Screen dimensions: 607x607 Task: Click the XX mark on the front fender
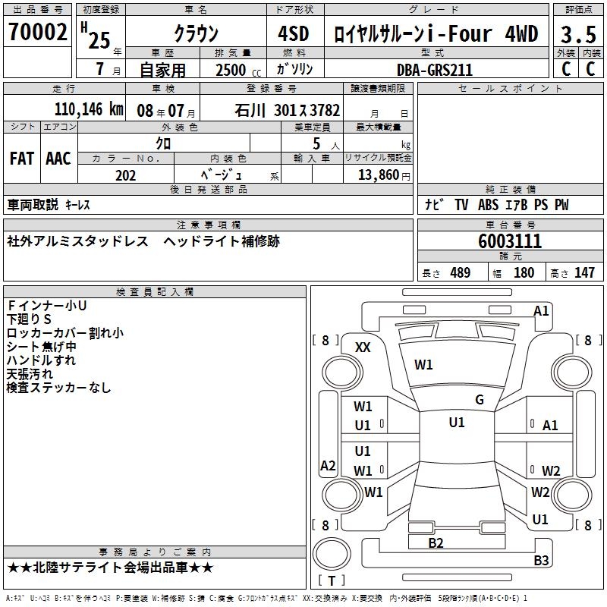(363, 347)
